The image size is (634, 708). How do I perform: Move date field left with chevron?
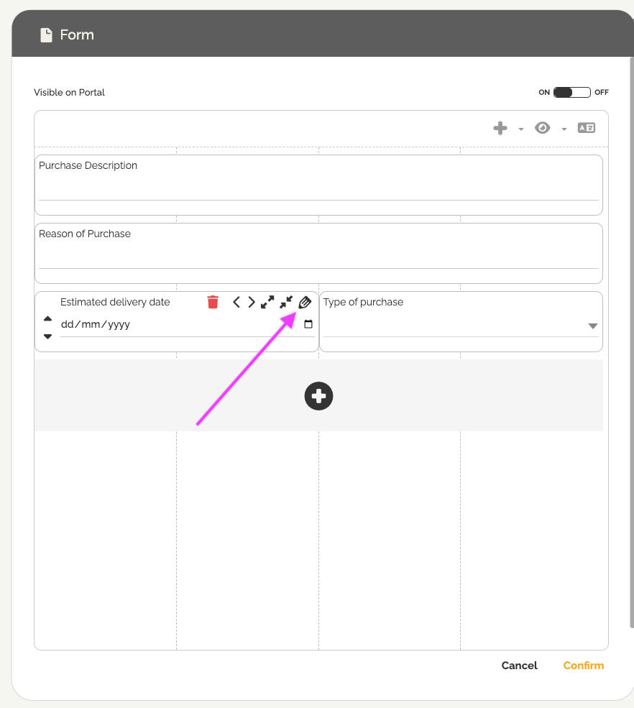[236, 302]
